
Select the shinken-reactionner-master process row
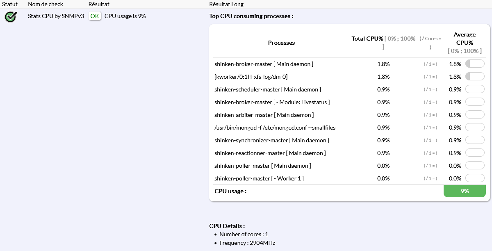[x=270, y=153]
